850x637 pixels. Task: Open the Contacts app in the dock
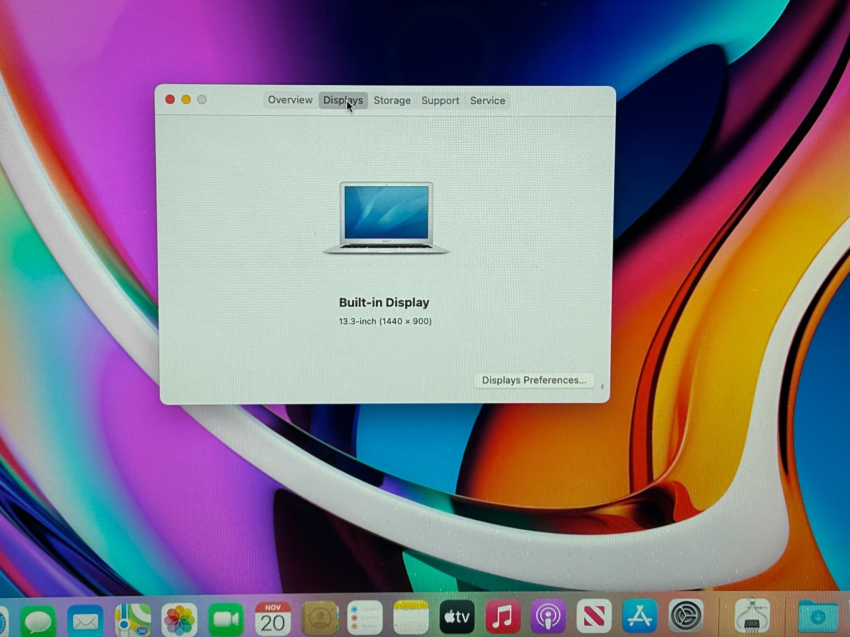[320, 618]
